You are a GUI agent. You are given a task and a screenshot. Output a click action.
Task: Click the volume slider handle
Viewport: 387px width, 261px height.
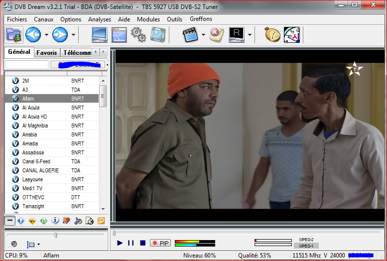(x=56, y=235)
